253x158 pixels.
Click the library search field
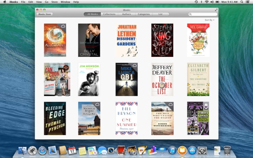point(204,14)
